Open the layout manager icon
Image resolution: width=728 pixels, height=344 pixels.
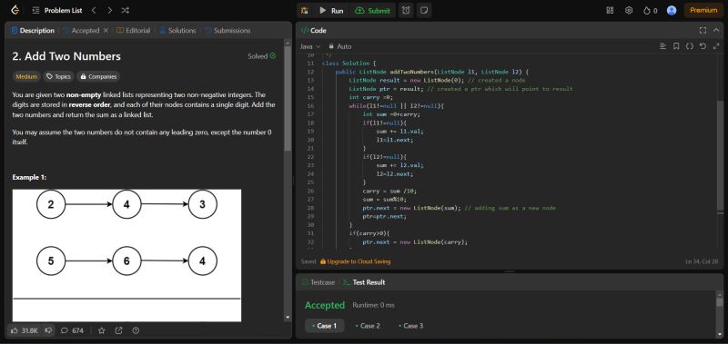[610, 10]
